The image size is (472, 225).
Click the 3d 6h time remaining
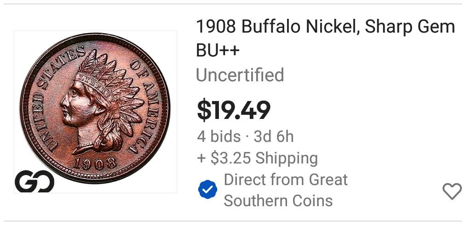274,136
